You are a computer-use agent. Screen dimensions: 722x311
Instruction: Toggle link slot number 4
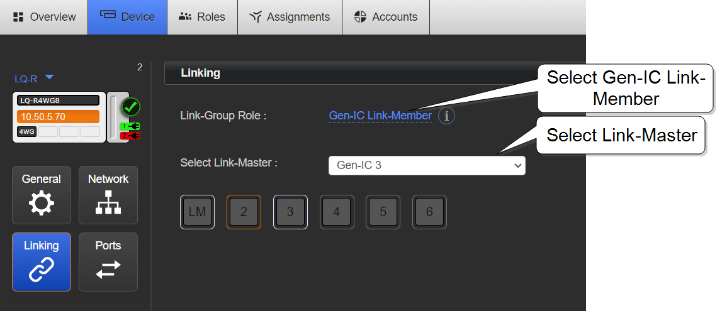pyautogui.click(x=337, y=212)
